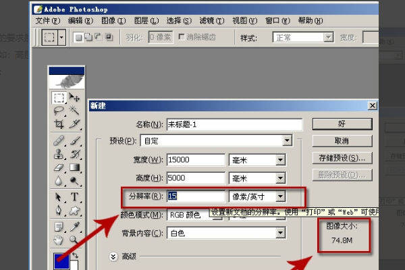Image resolution: width=405 pixels, height=270 pixels.
Task: Select the Brush tool
Action: pyautogui.click(x=74, y=141)
